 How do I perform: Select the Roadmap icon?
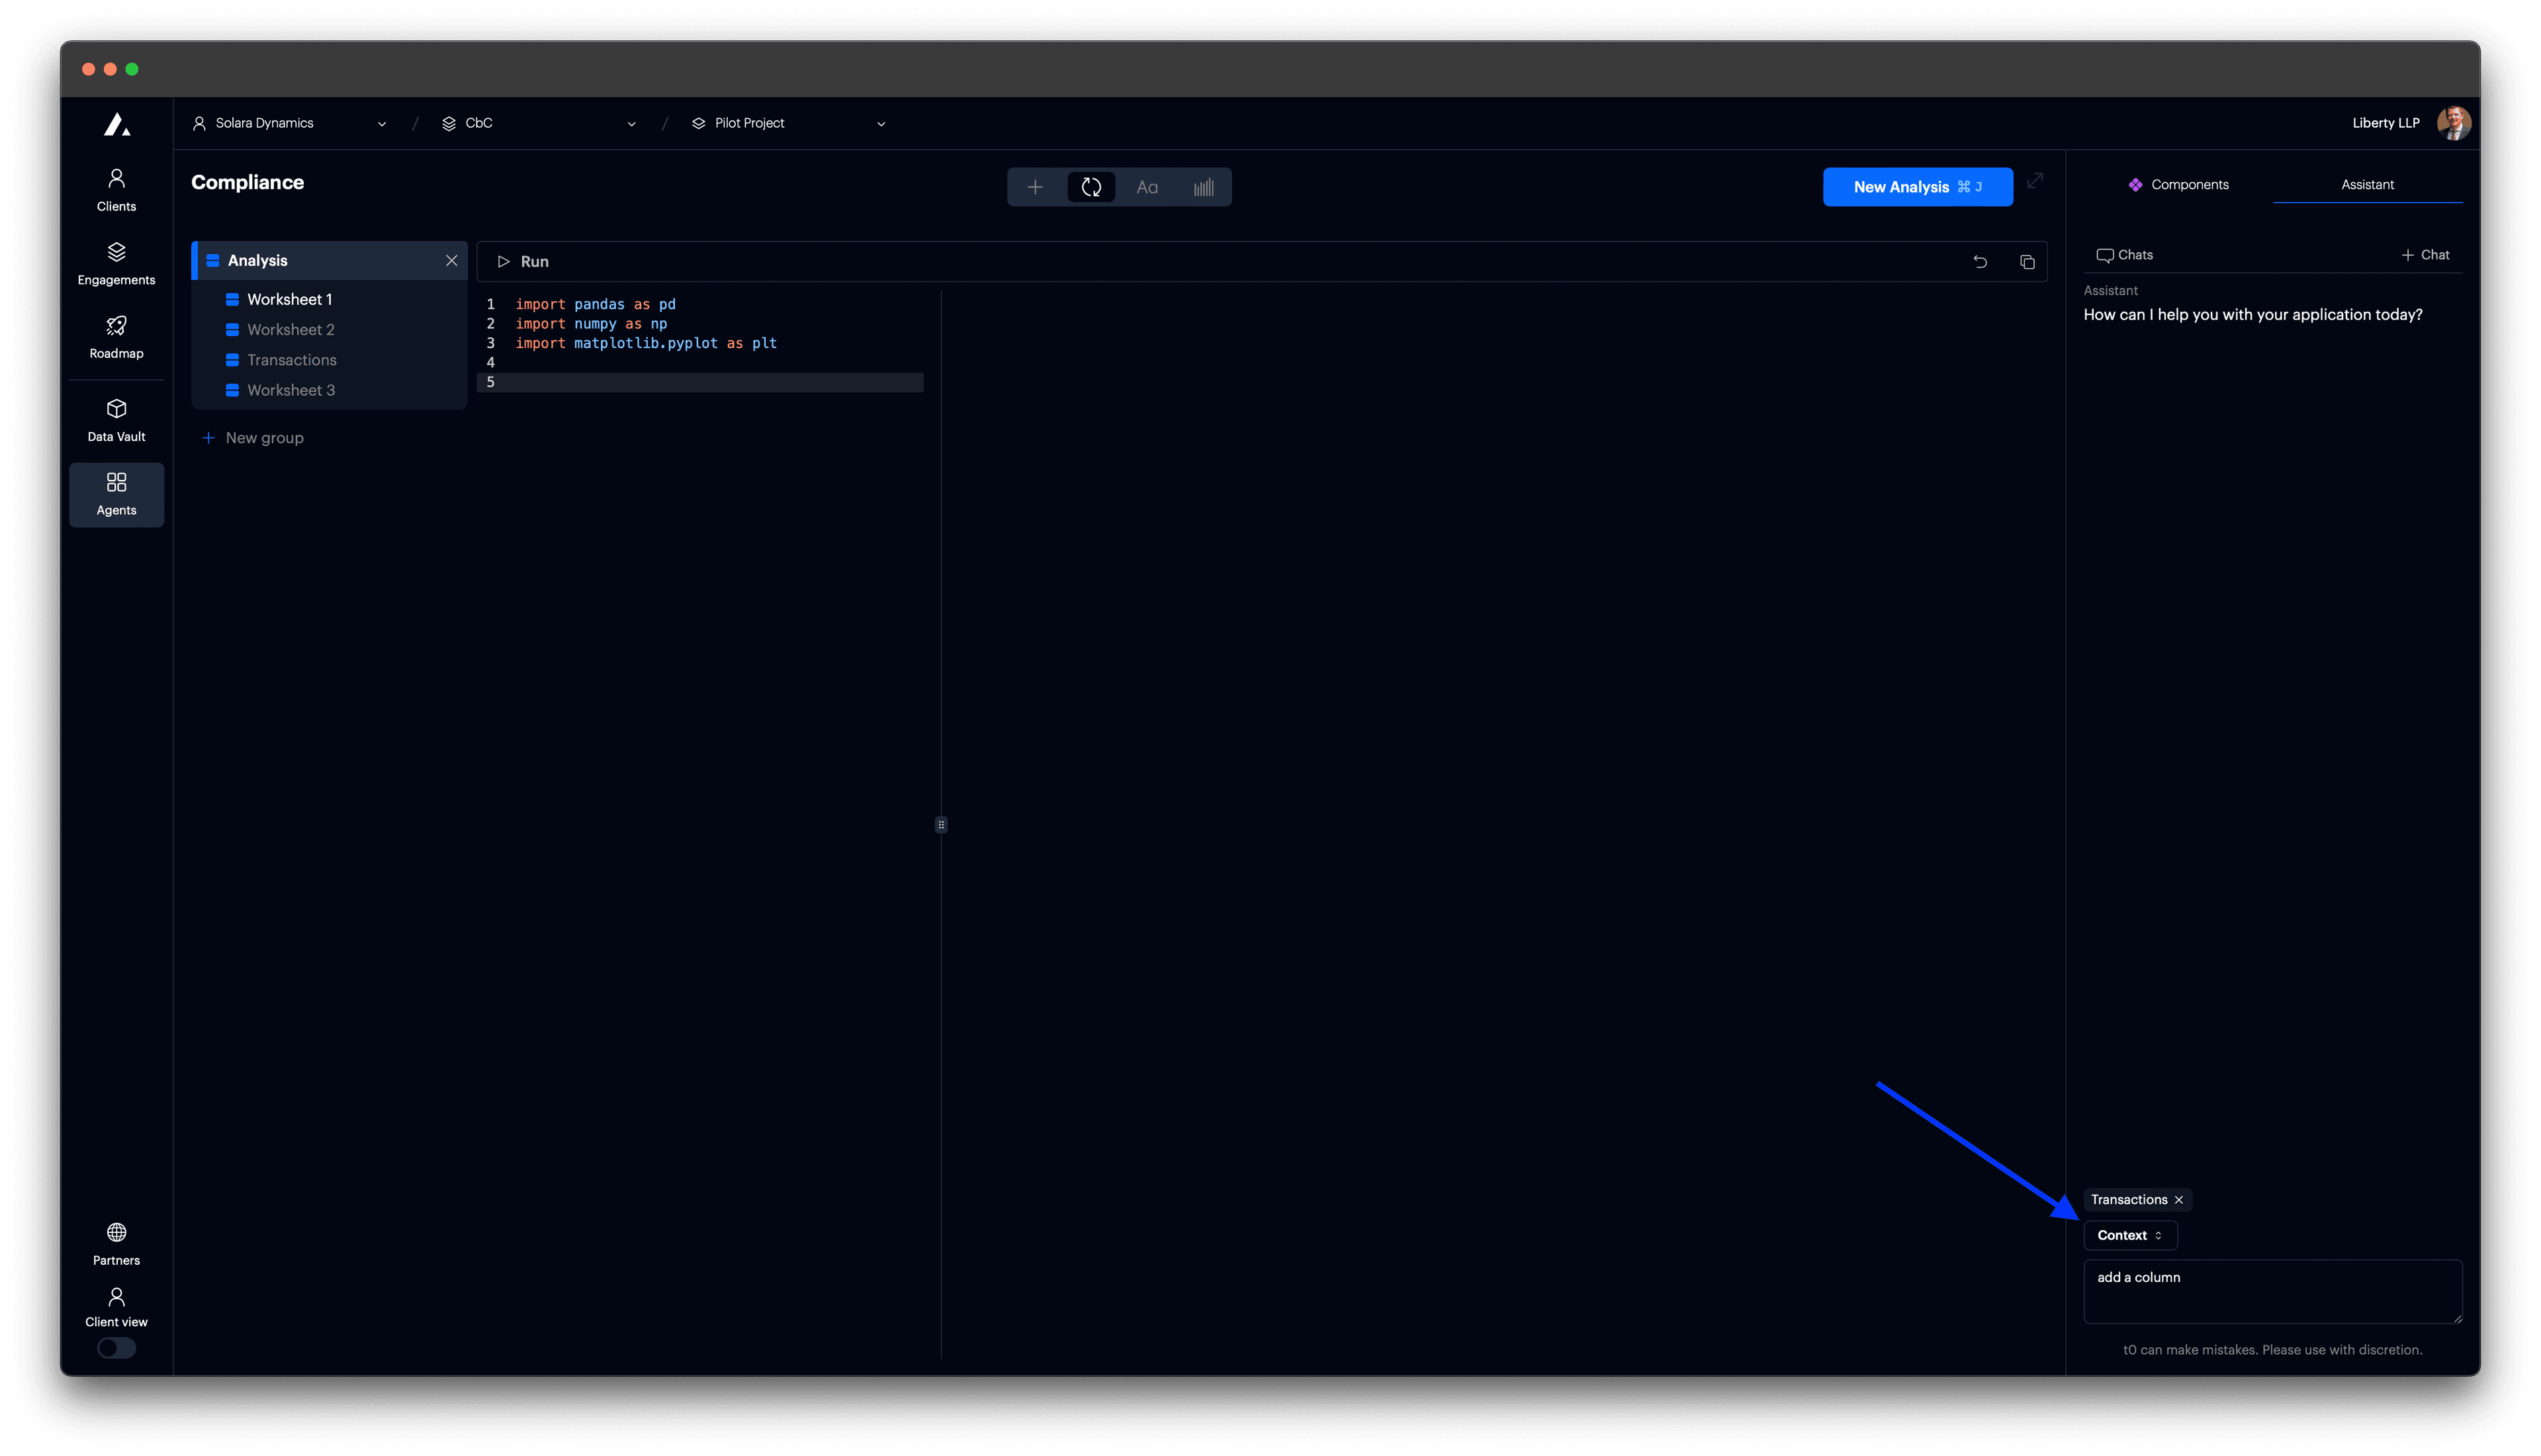116,336
